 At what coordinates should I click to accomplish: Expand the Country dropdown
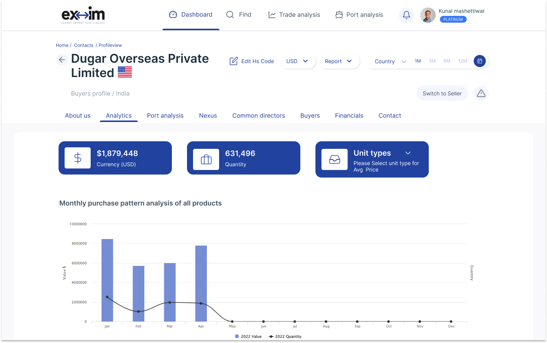390,62
